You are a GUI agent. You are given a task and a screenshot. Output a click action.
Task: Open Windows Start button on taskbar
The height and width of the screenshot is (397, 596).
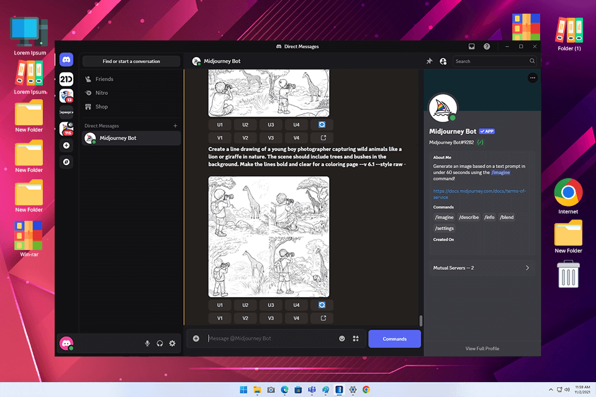[243, 390]
